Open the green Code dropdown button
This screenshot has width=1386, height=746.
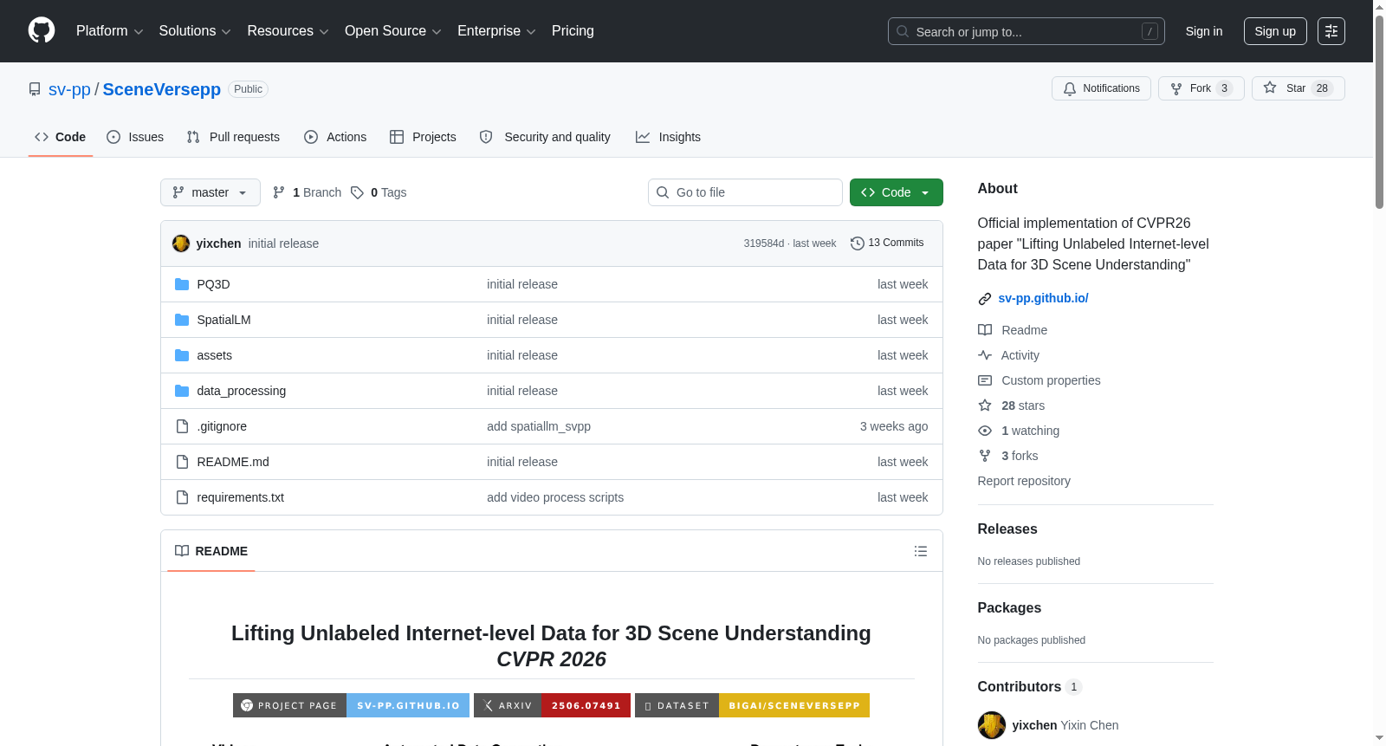tap(897, 192)
